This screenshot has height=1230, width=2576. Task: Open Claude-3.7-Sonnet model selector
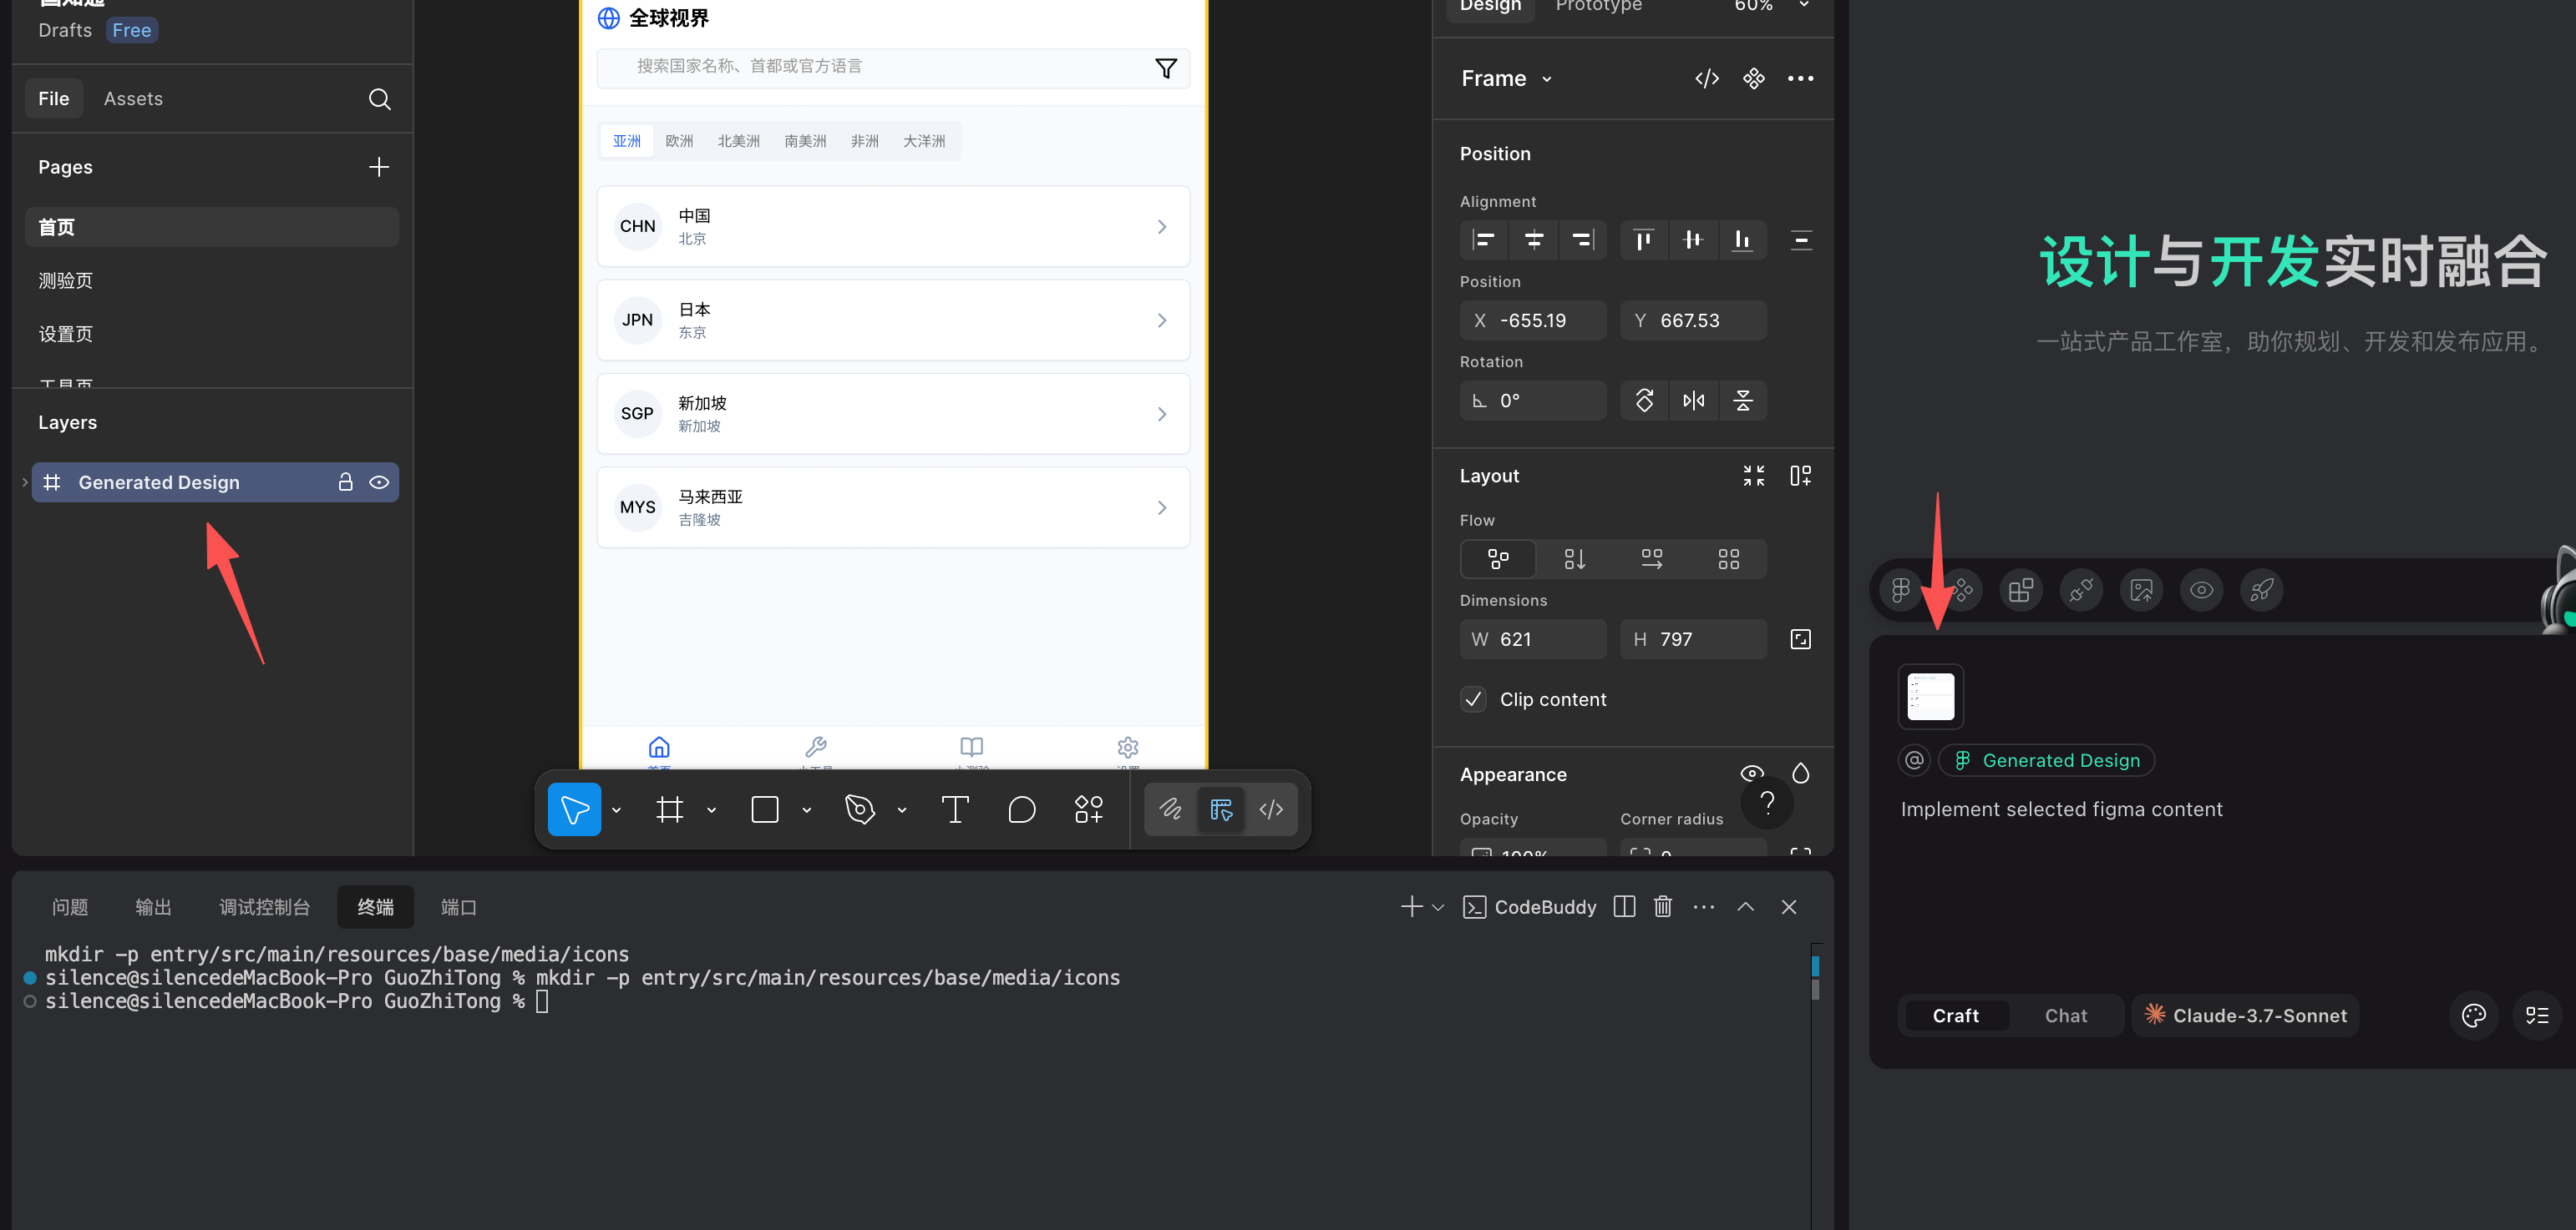pos(2245,1016)
